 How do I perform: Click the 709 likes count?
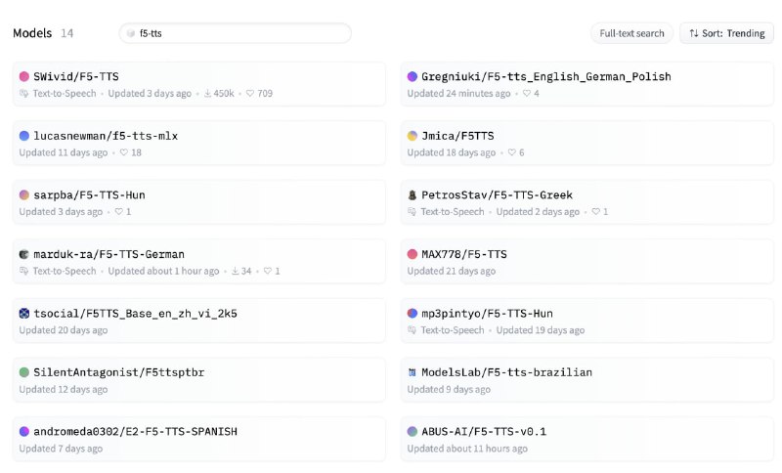[265, 93]
